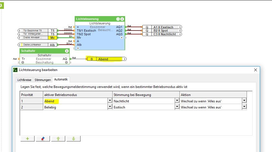
Task: Click the Tür Esszimmer T5 input block
Action: pyautogui.click(x=37, y=31)
